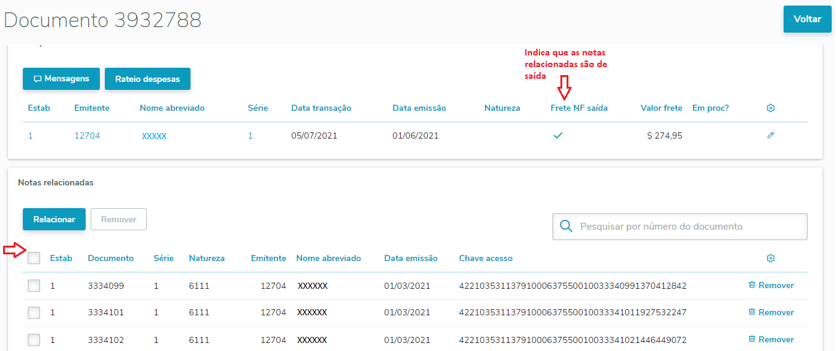Screen dimensions: 836x351
Task: Click the magnifier search icon
Action: pos(566,226)
